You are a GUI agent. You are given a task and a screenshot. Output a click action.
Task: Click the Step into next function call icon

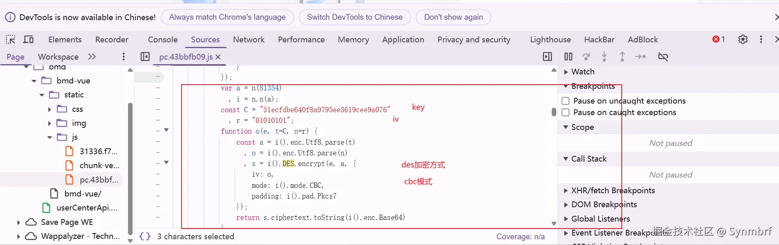tap(604, 57)
